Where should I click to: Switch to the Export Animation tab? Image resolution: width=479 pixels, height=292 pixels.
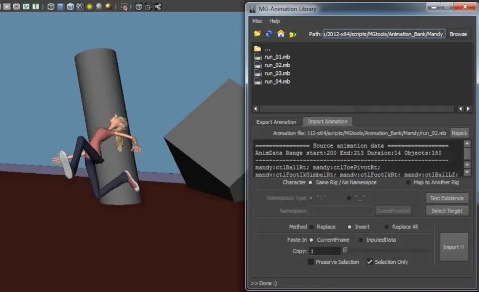coord(276,122)
